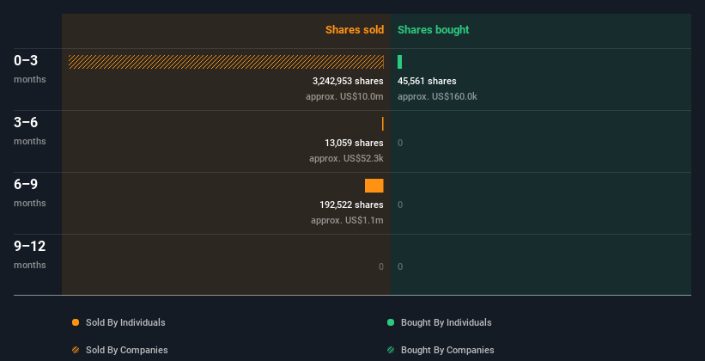Select the green 0–3 months bought bar
This screenshot has height=361, width=705.
click(400, 62)
